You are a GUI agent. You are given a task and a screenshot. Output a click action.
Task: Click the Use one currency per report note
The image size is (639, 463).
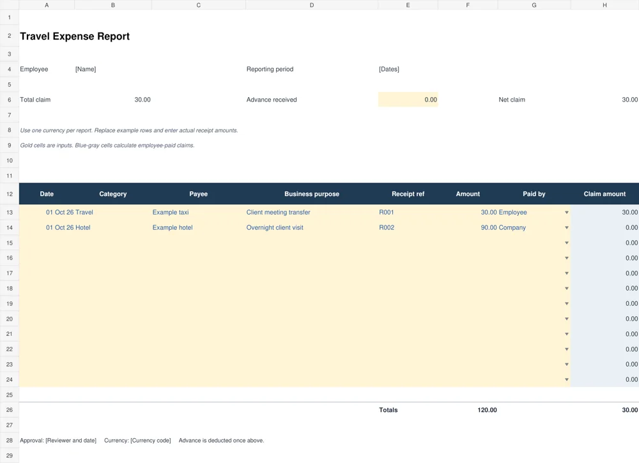coord(129,131)
